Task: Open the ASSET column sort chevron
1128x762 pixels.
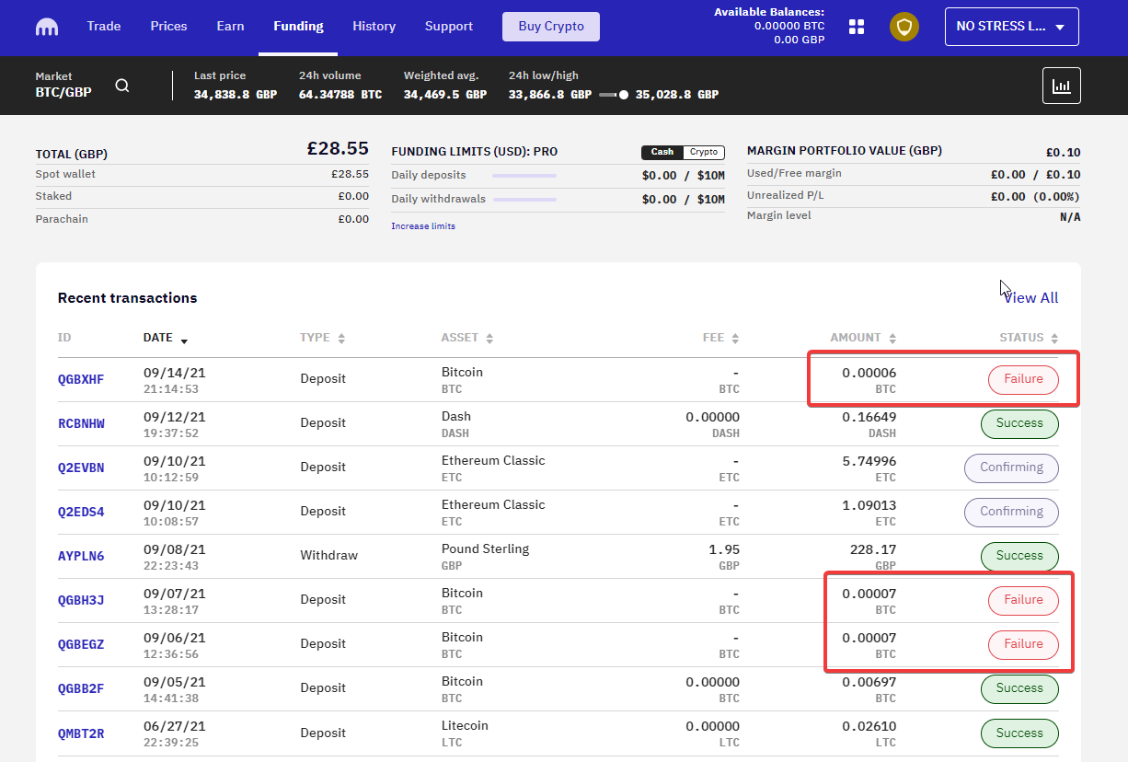Action: tap(489, 338)
